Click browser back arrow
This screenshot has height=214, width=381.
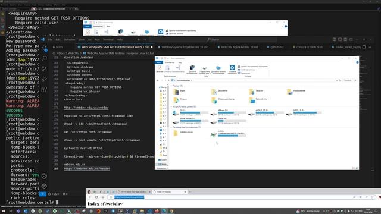pos(90,197)
